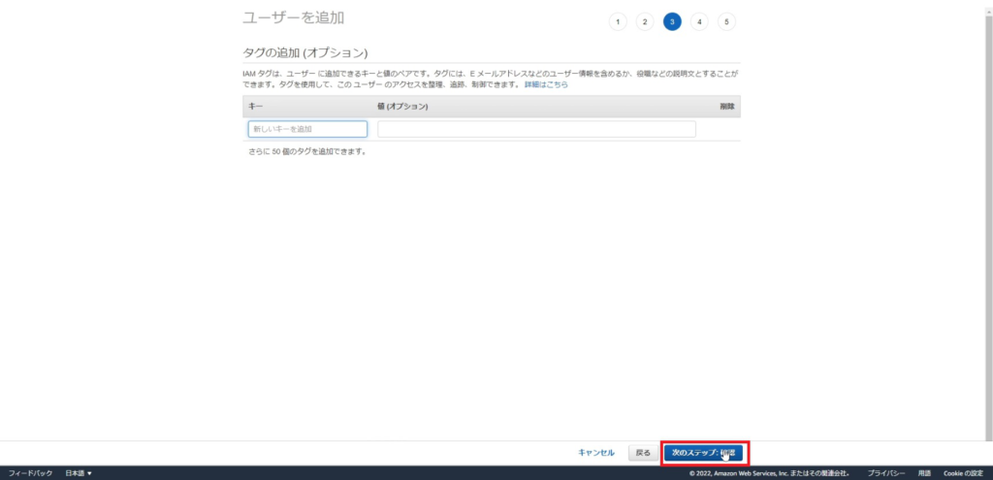The image size is (993, 480).
Task: Open step 5 in the progress indicator
Action: point(727,21)
